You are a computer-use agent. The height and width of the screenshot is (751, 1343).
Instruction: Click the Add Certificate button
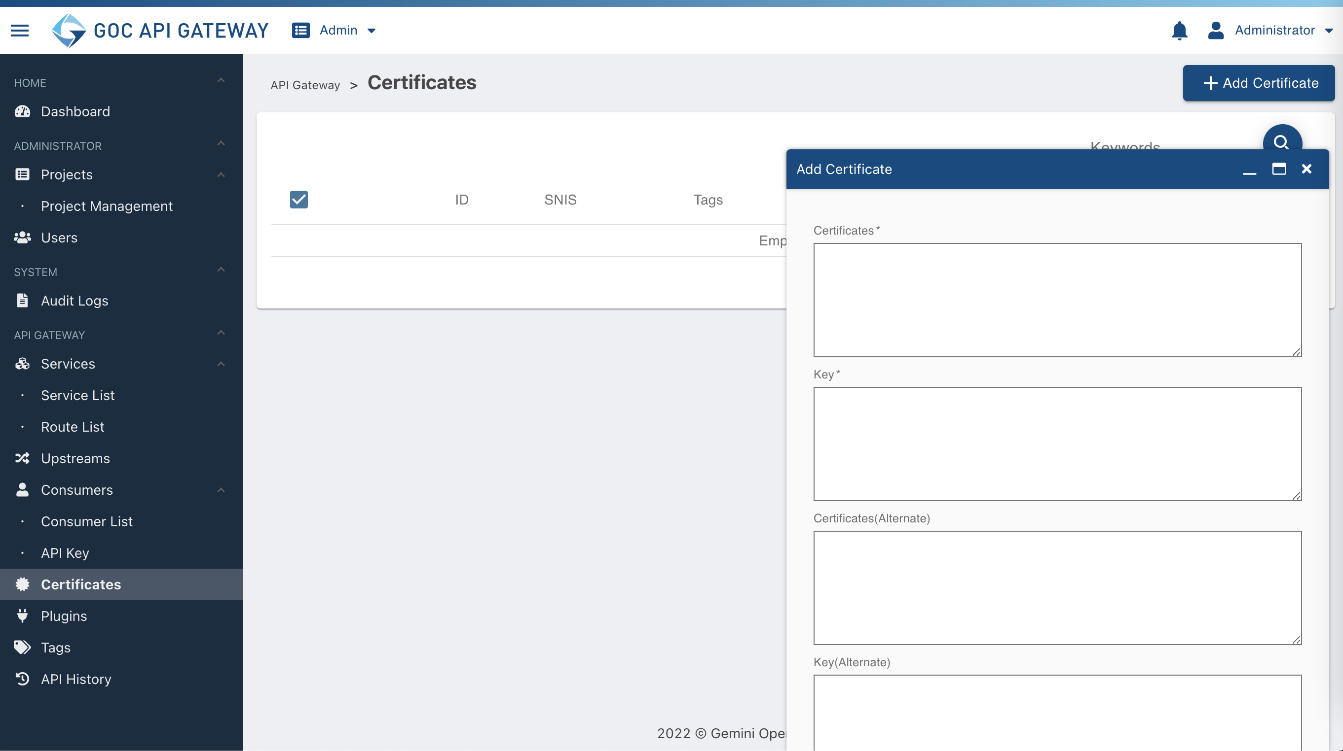tap(1259, 83)
